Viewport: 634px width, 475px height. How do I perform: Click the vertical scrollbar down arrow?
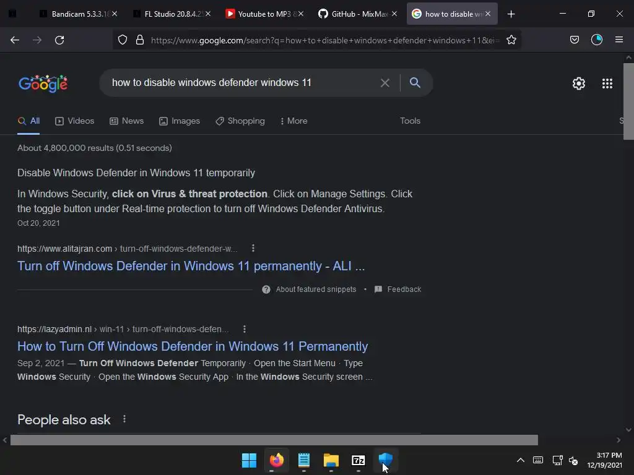(x=628, y=430)
